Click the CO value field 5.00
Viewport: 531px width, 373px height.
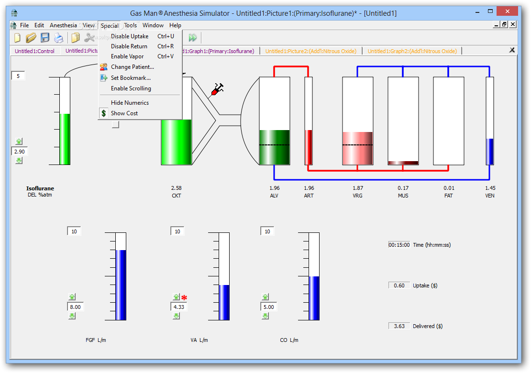click(x=268, y=307)
